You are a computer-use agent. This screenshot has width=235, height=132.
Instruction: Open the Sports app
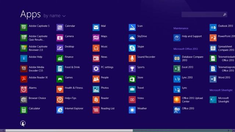pos(137,69)
